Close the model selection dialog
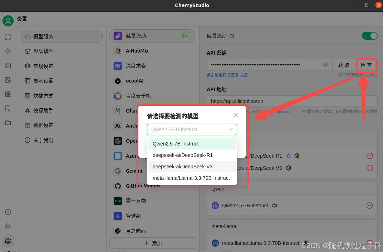The height and width of the screenshot is (252, 383). click(x=235, y=115)
